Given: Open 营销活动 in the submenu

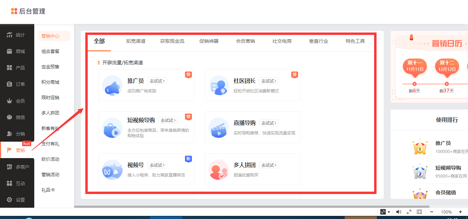Looking at the screenshot, I should 50,175.
